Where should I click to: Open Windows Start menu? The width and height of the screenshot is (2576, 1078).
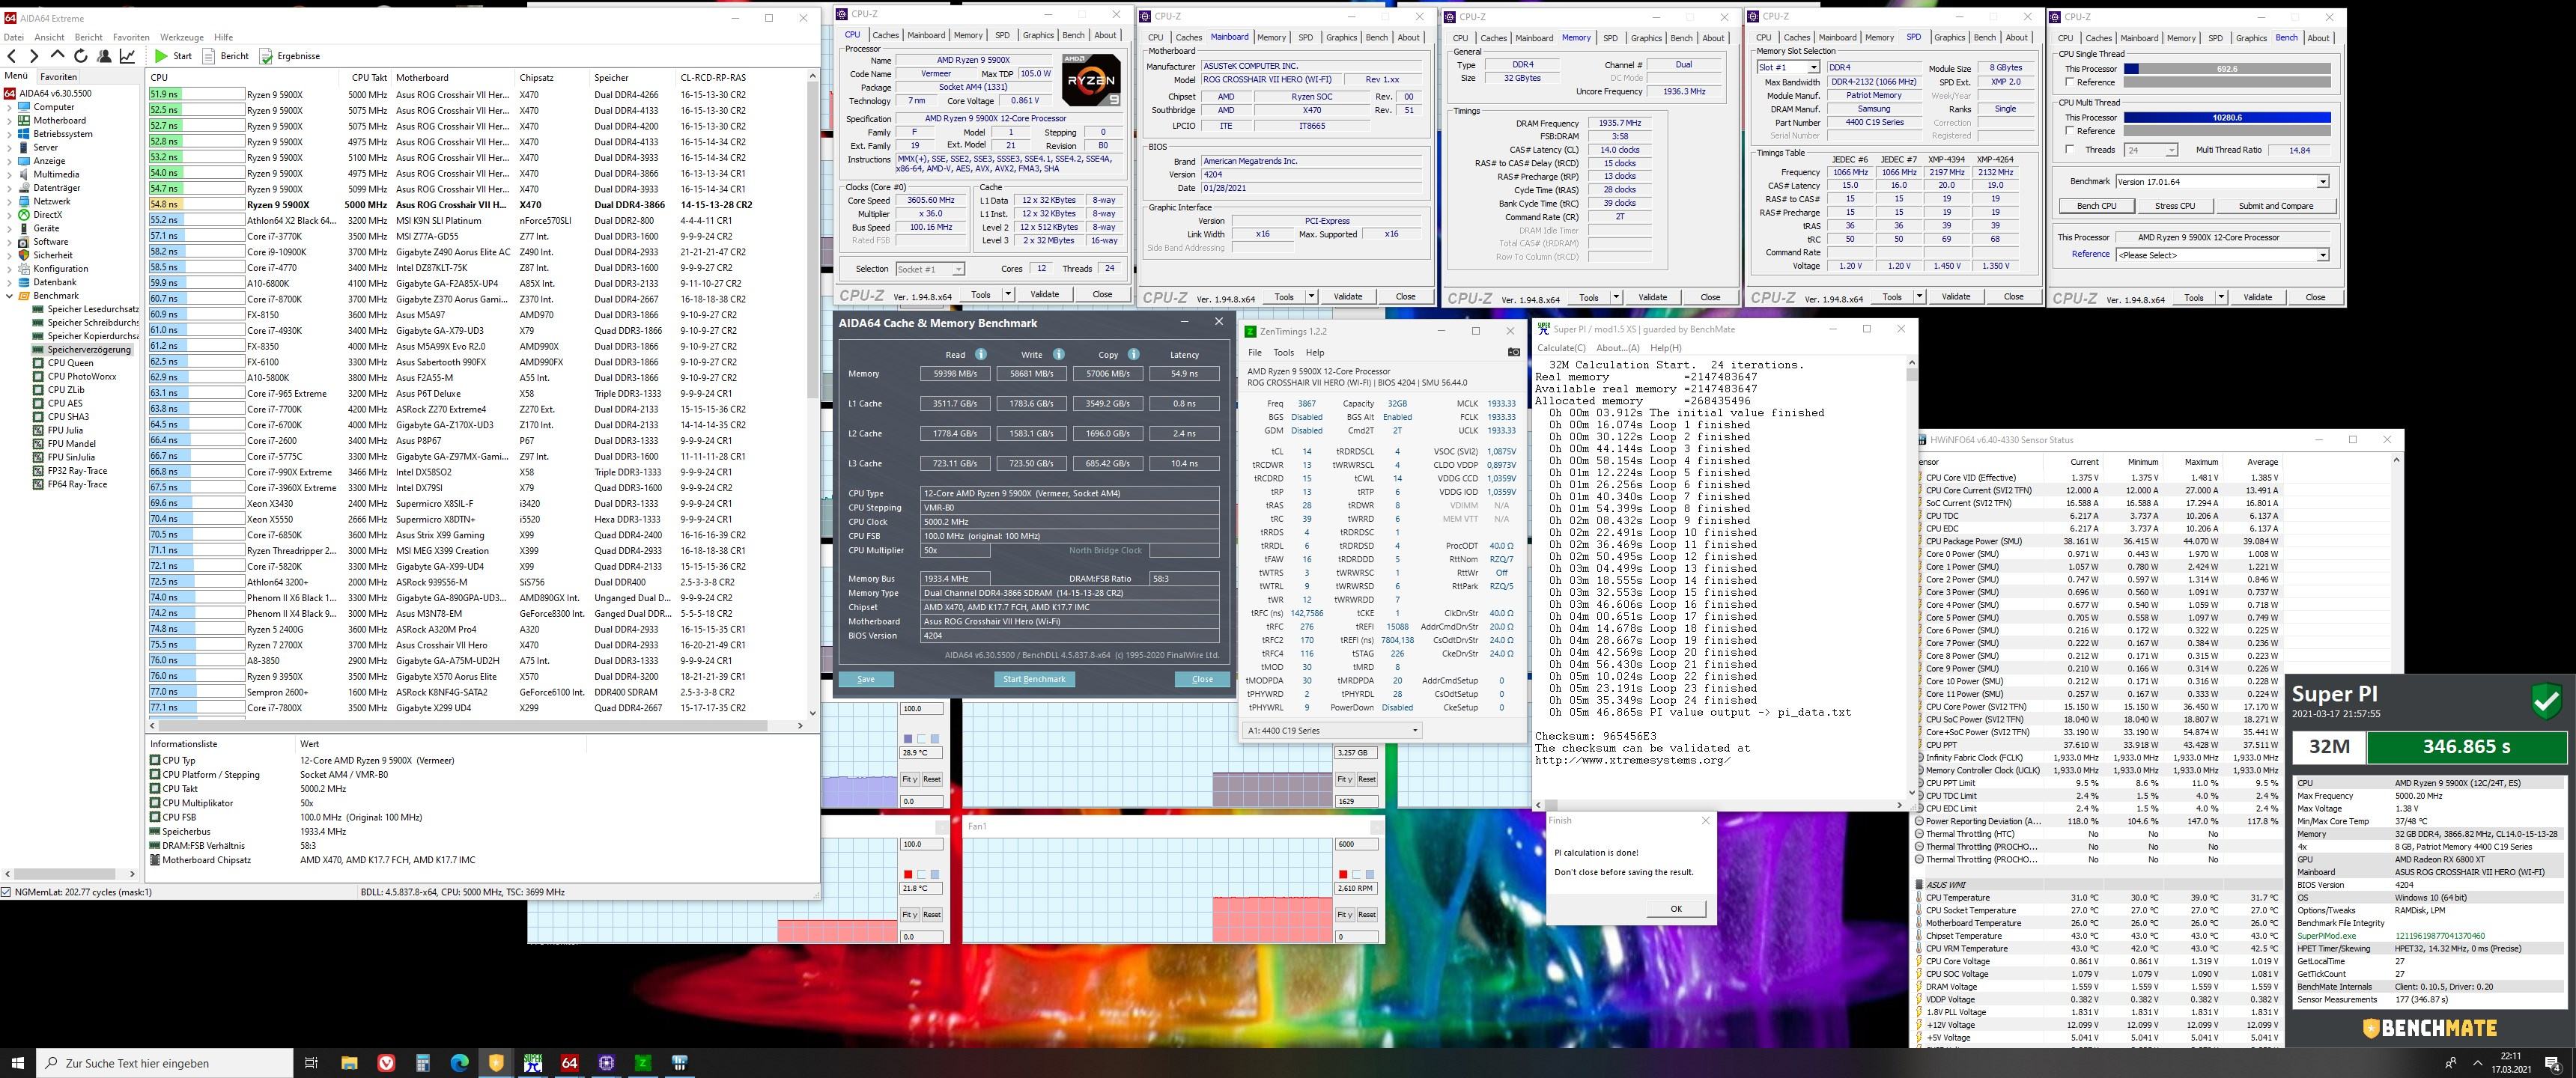click(x=18, y=1063)
